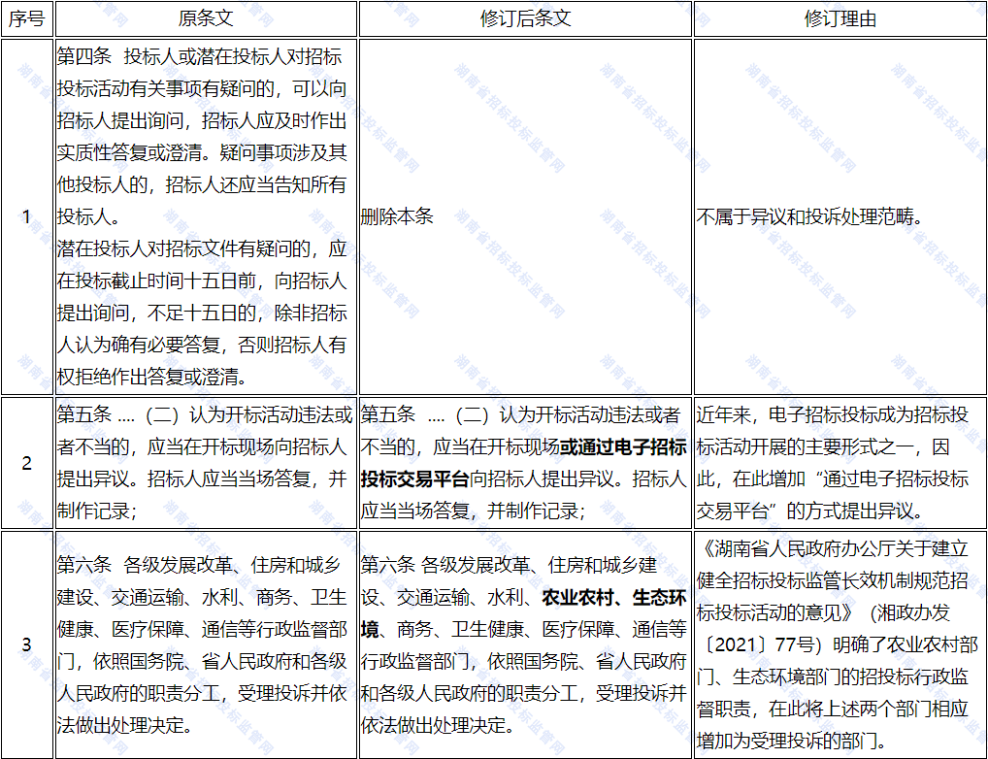Click the bold text 农业农村、生态环境
This screenshot has width=988, height=759.
point(613,597)
